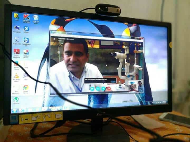The image size is (190, 142).
Task: Open Google Chrome desktop shortcut
Action: click(x=26, y=88)
